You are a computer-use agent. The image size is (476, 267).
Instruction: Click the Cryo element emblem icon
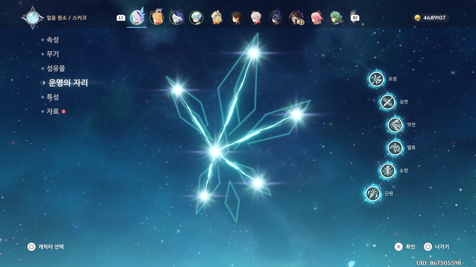tap(32, 18)
